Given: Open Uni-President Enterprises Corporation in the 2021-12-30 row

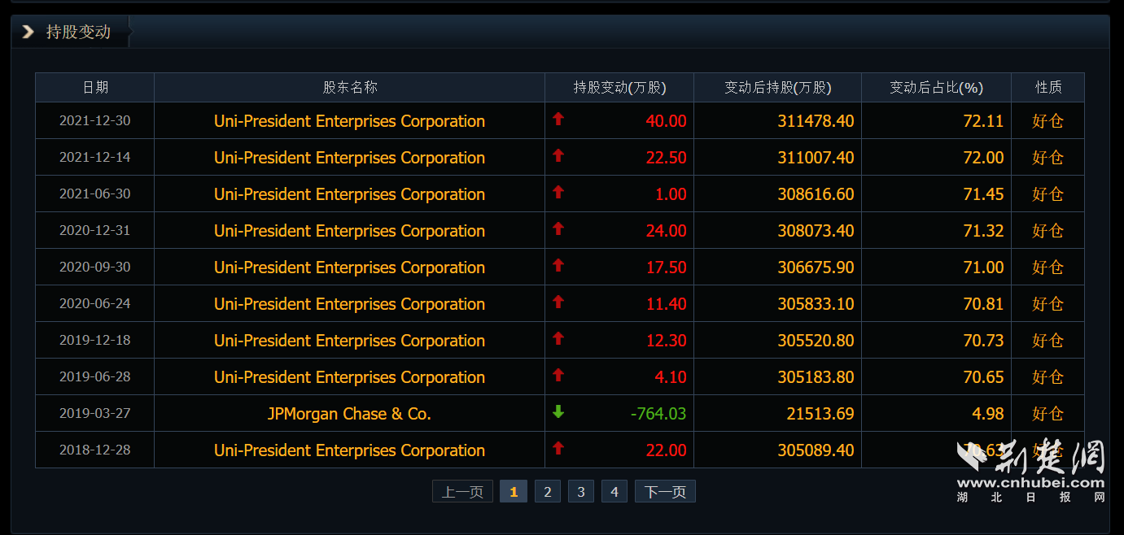Looking at the screenshot, I should tap(349, 121).
